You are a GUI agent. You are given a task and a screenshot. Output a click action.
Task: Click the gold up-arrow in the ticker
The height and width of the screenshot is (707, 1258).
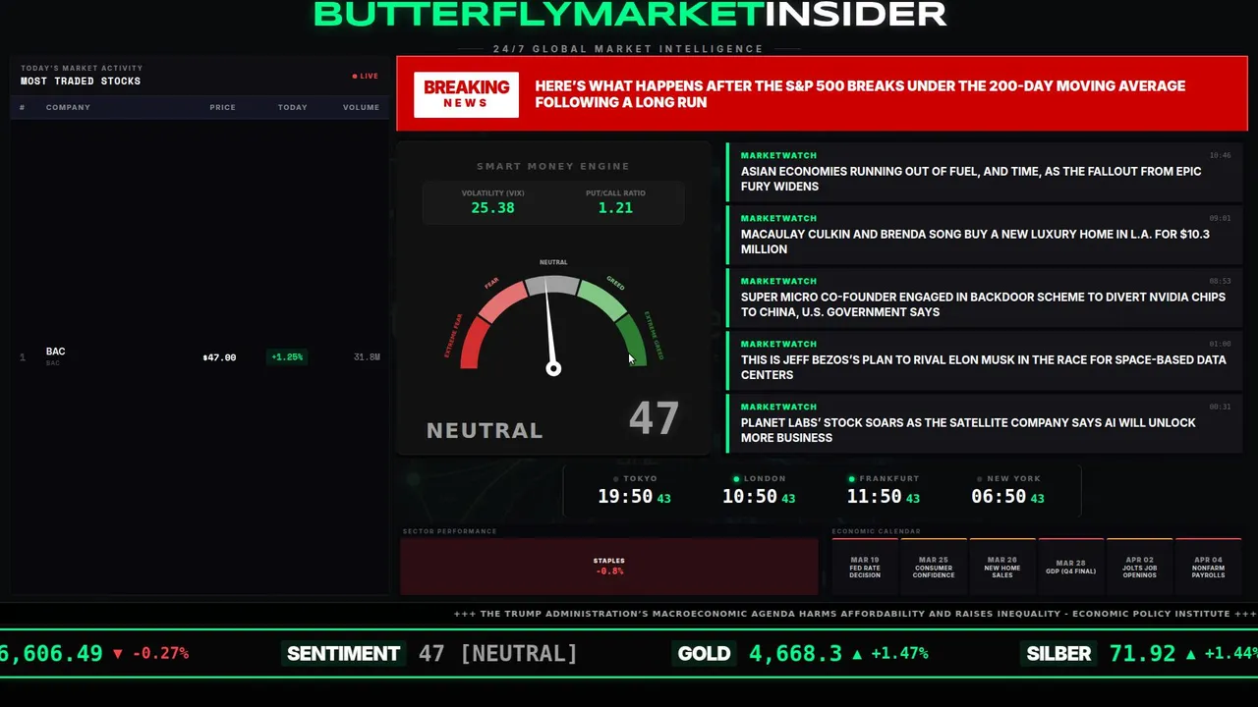(856, 653)
